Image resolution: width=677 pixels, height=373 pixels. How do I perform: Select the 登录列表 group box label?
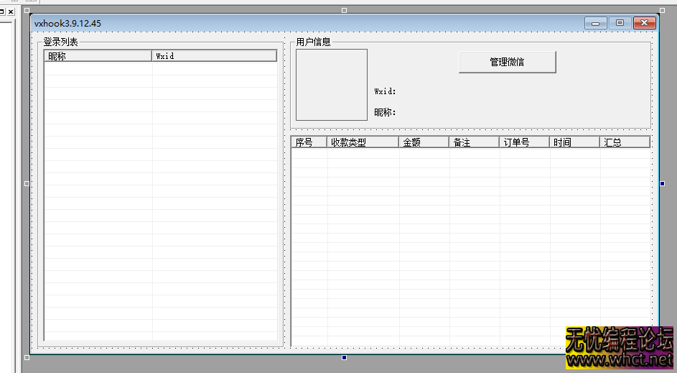(x=60, y=42)
